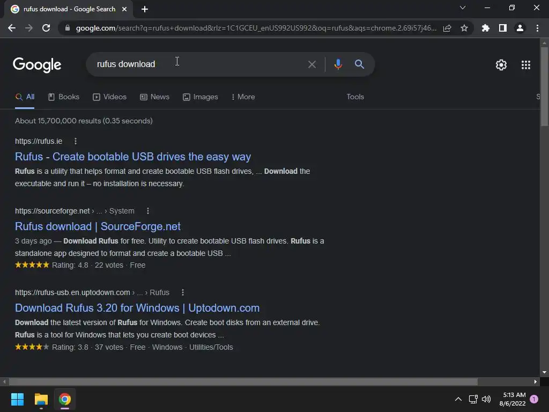The height and width of the screenshot is (412, 549).
Task: Click the scroll right arrow
Action: coord(536,381)
